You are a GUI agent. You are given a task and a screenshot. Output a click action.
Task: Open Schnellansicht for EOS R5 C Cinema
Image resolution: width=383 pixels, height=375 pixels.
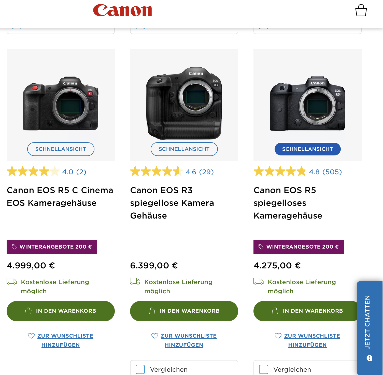coord(61,149)
